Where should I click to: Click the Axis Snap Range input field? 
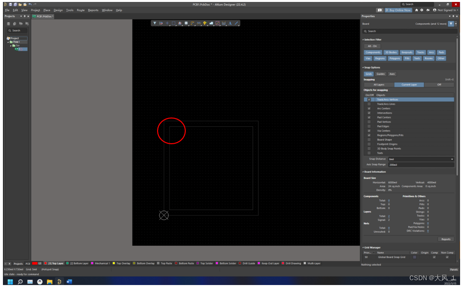pos(421,165)
